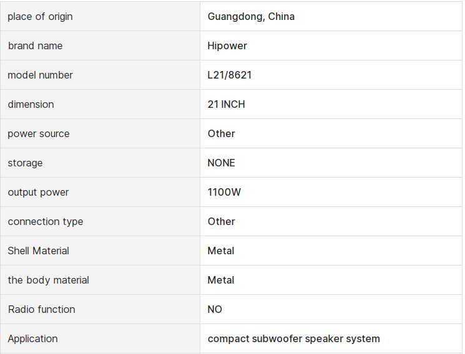Click the 'model number' label
Image resolution: width=465 pixels, height=354 pixels.
40,75
